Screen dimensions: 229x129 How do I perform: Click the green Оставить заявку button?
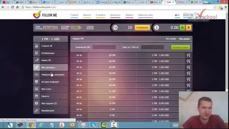click(x=180, y=47)
